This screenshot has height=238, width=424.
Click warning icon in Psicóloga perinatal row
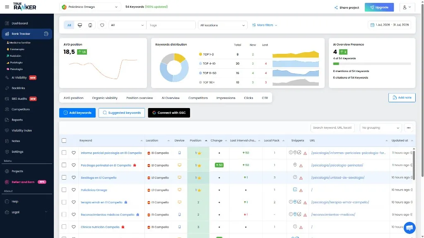click(301, 166)
